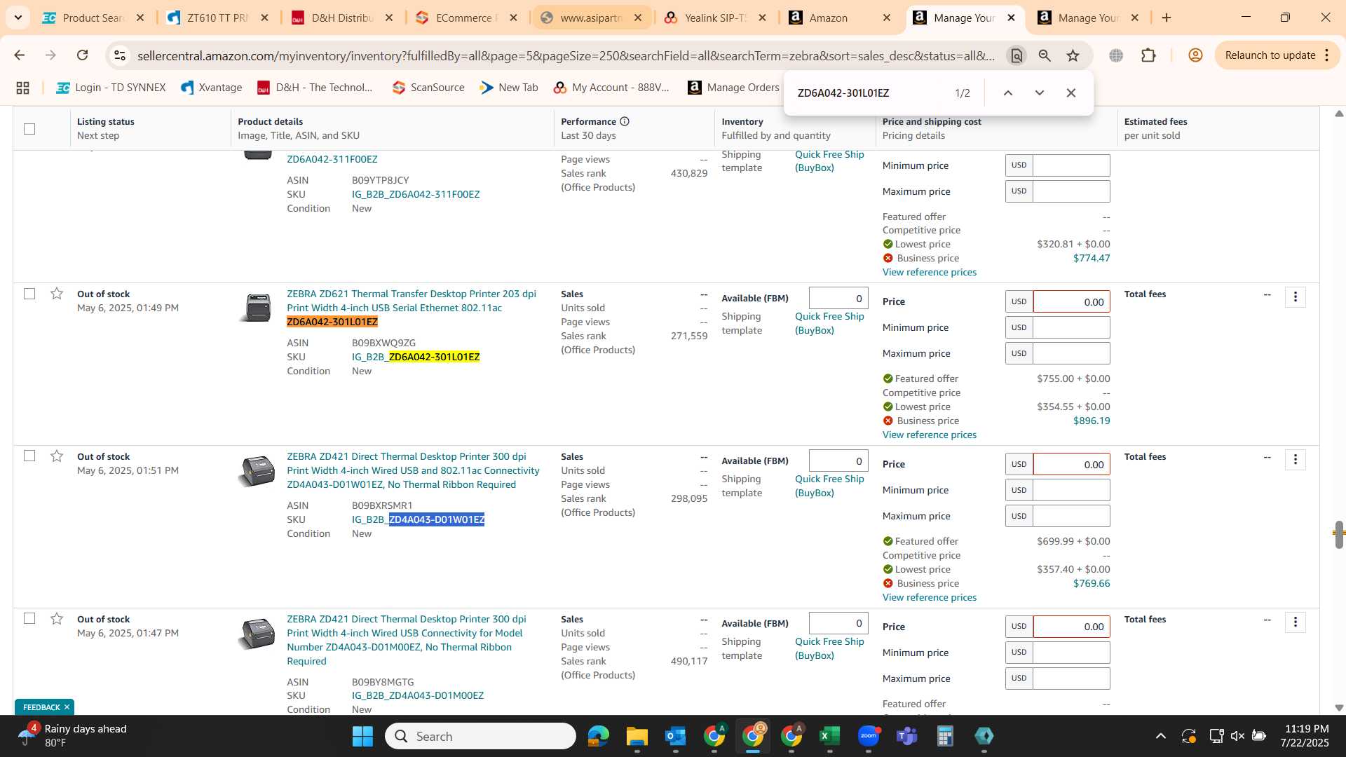Viewport: 1346px width, 757px height.
Task: Open Chrome profile avatar
Action: [1196, 55]
